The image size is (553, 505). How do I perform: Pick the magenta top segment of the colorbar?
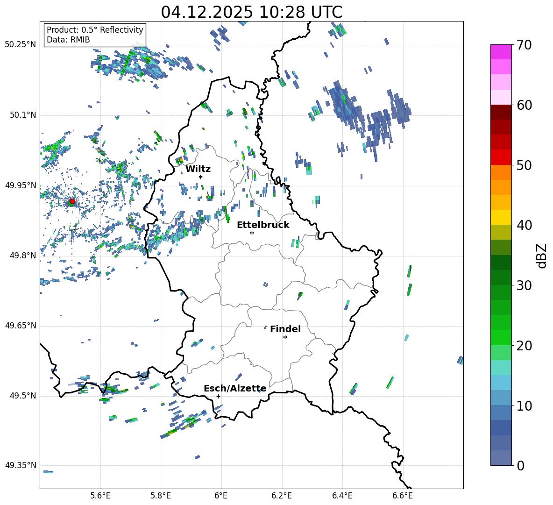501,52
